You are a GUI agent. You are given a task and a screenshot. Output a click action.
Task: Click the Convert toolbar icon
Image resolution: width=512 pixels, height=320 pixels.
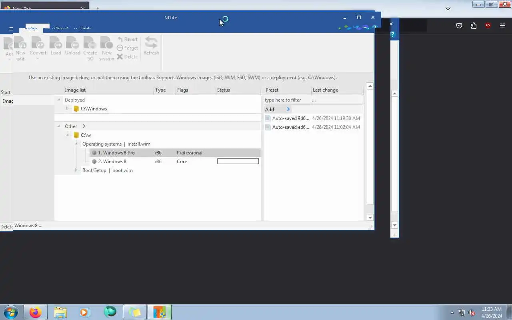(x=38, y=43)
